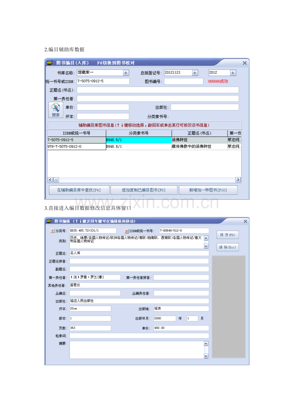
Task: Click the down arrow of the 类别 text area
Action: click(x=207, y=246)
